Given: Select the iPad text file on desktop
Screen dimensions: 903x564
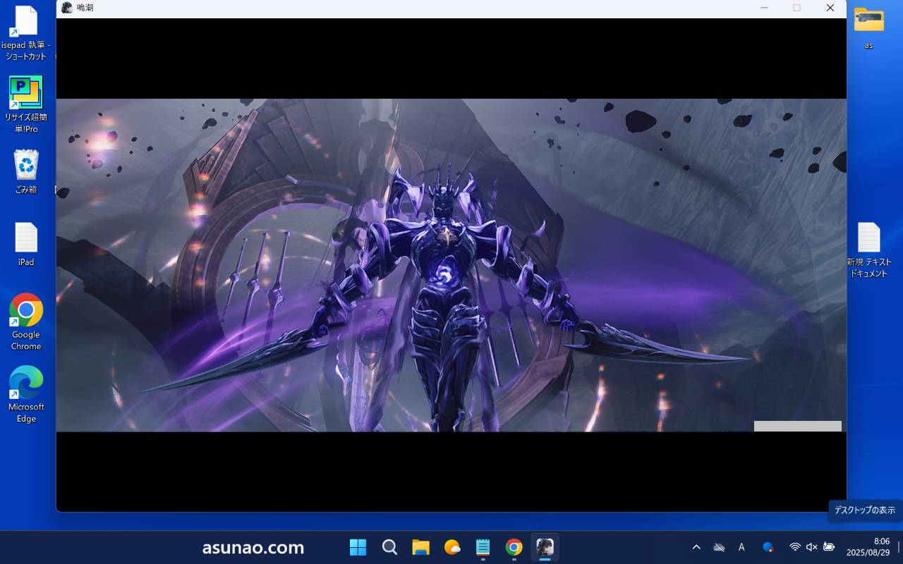Looking at the screenshot, I should [x=26, y=243].
